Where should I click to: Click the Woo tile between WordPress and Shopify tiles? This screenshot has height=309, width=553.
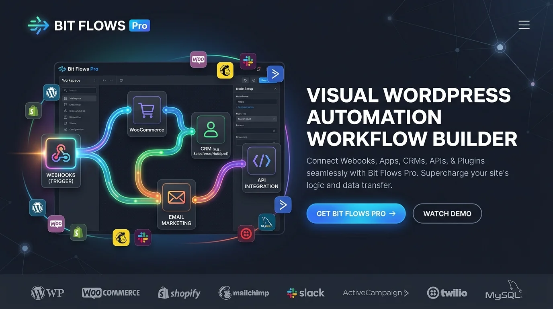coord(56,224)
